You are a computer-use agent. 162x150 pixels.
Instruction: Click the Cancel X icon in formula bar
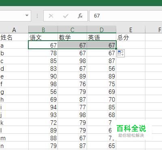pos(51,16)
